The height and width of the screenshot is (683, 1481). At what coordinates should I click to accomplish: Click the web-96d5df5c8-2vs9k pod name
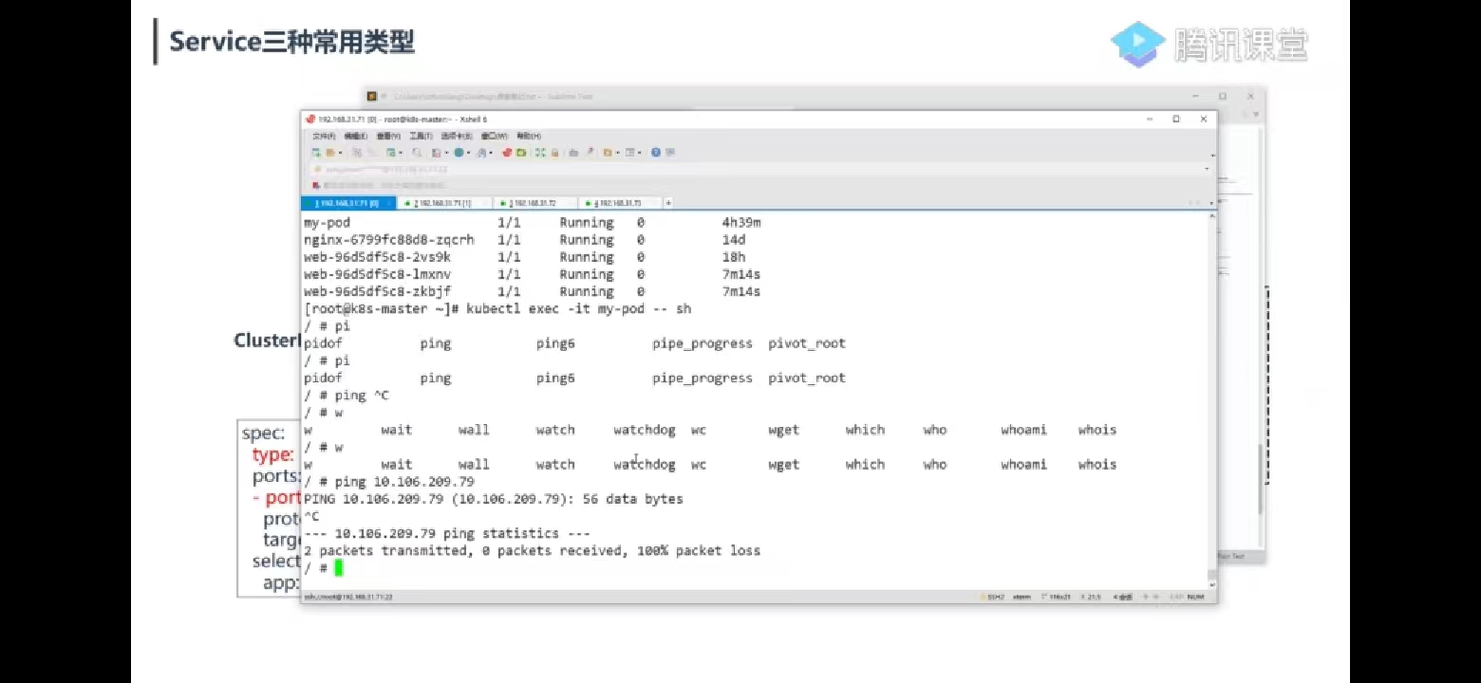377,257
